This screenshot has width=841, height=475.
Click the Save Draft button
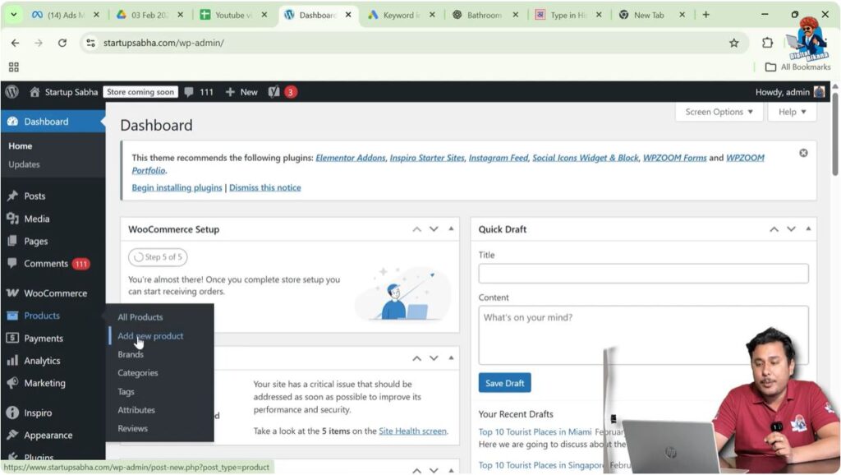(503, 382)
